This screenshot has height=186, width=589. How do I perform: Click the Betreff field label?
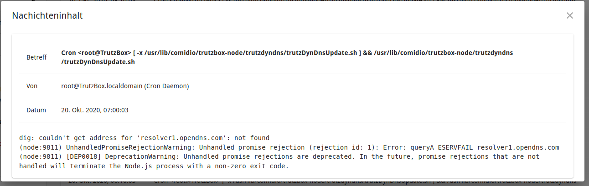(36, 58)
